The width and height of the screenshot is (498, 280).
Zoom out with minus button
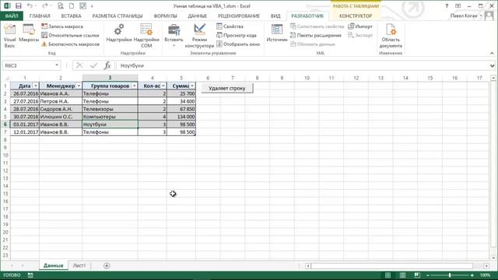[428, 275]
